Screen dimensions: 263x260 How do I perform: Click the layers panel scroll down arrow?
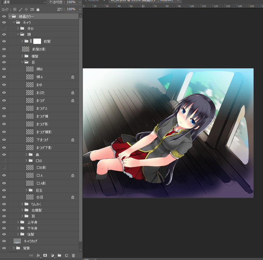point(80,250)
